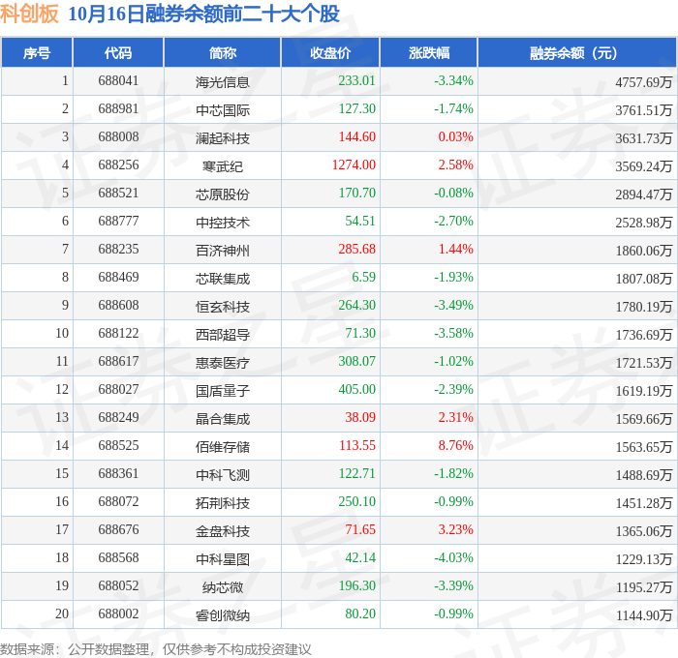Click change value -2.39%
Image resolution: width=678 pixels, height=658 pixels.
[453, 390]
